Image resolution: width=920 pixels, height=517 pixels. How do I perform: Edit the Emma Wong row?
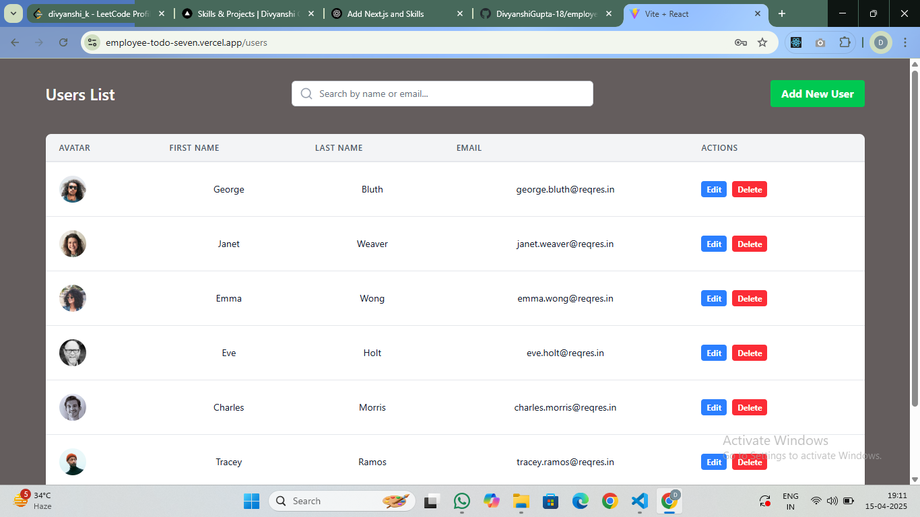pyautogui.click(x=714, y=298)
